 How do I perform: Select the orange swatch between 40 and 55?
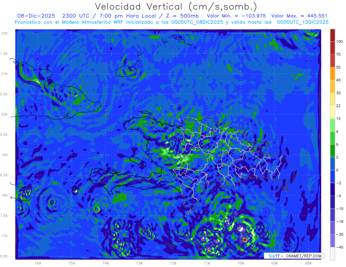tap(332, 73)
